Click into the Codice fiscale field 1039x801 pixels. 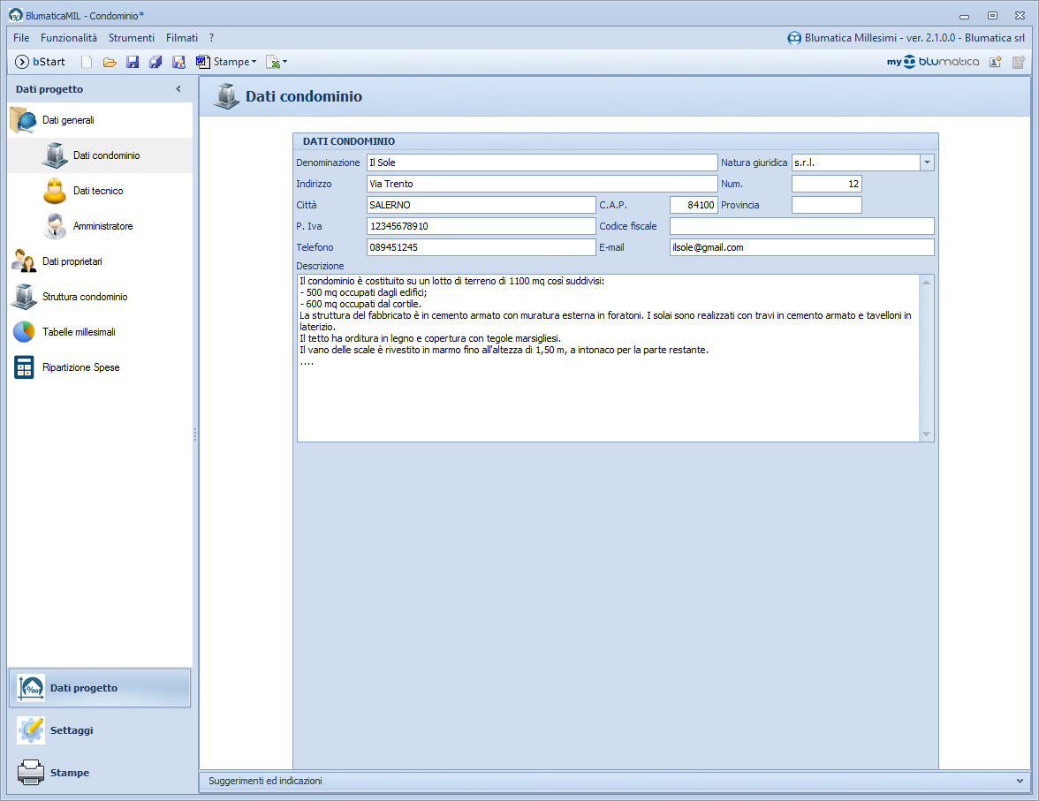click(x=801, y=226)
